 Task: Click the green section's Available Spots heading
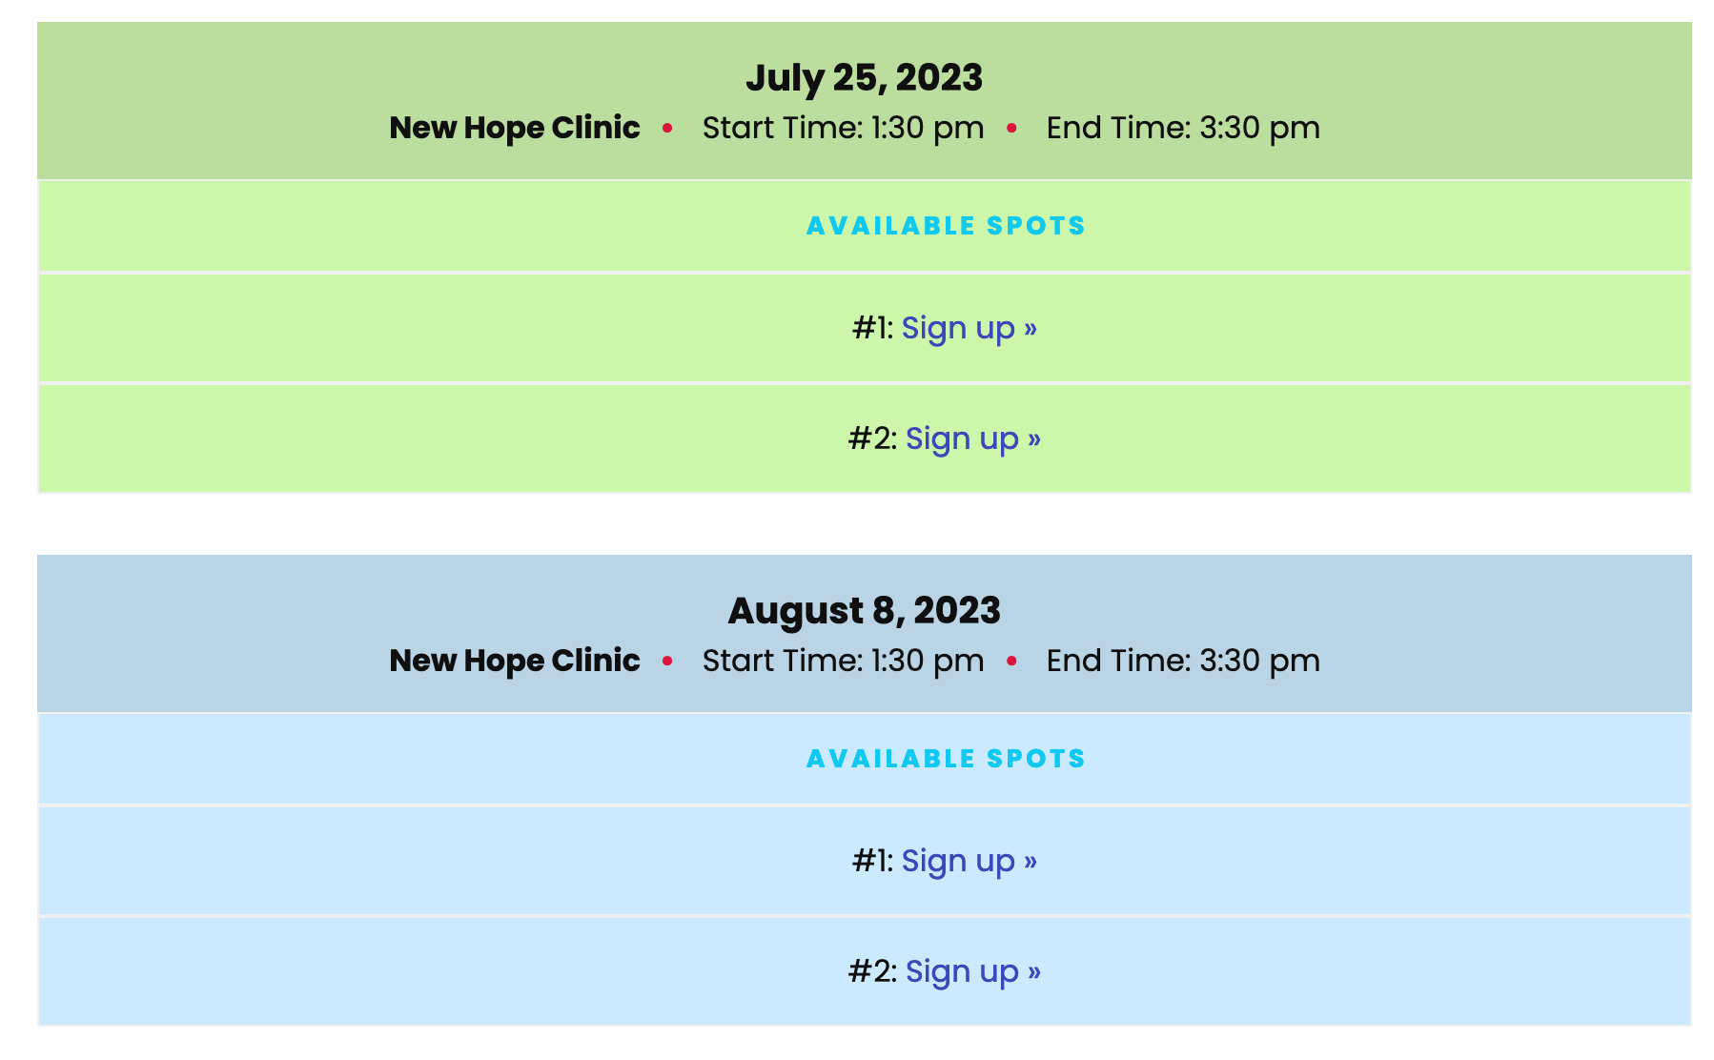tap(946, 226)
